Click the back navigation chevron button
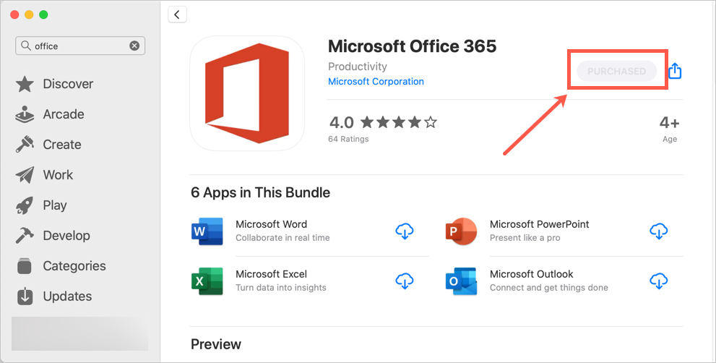The height and width of the screenshot is (363, 716). 177,14
